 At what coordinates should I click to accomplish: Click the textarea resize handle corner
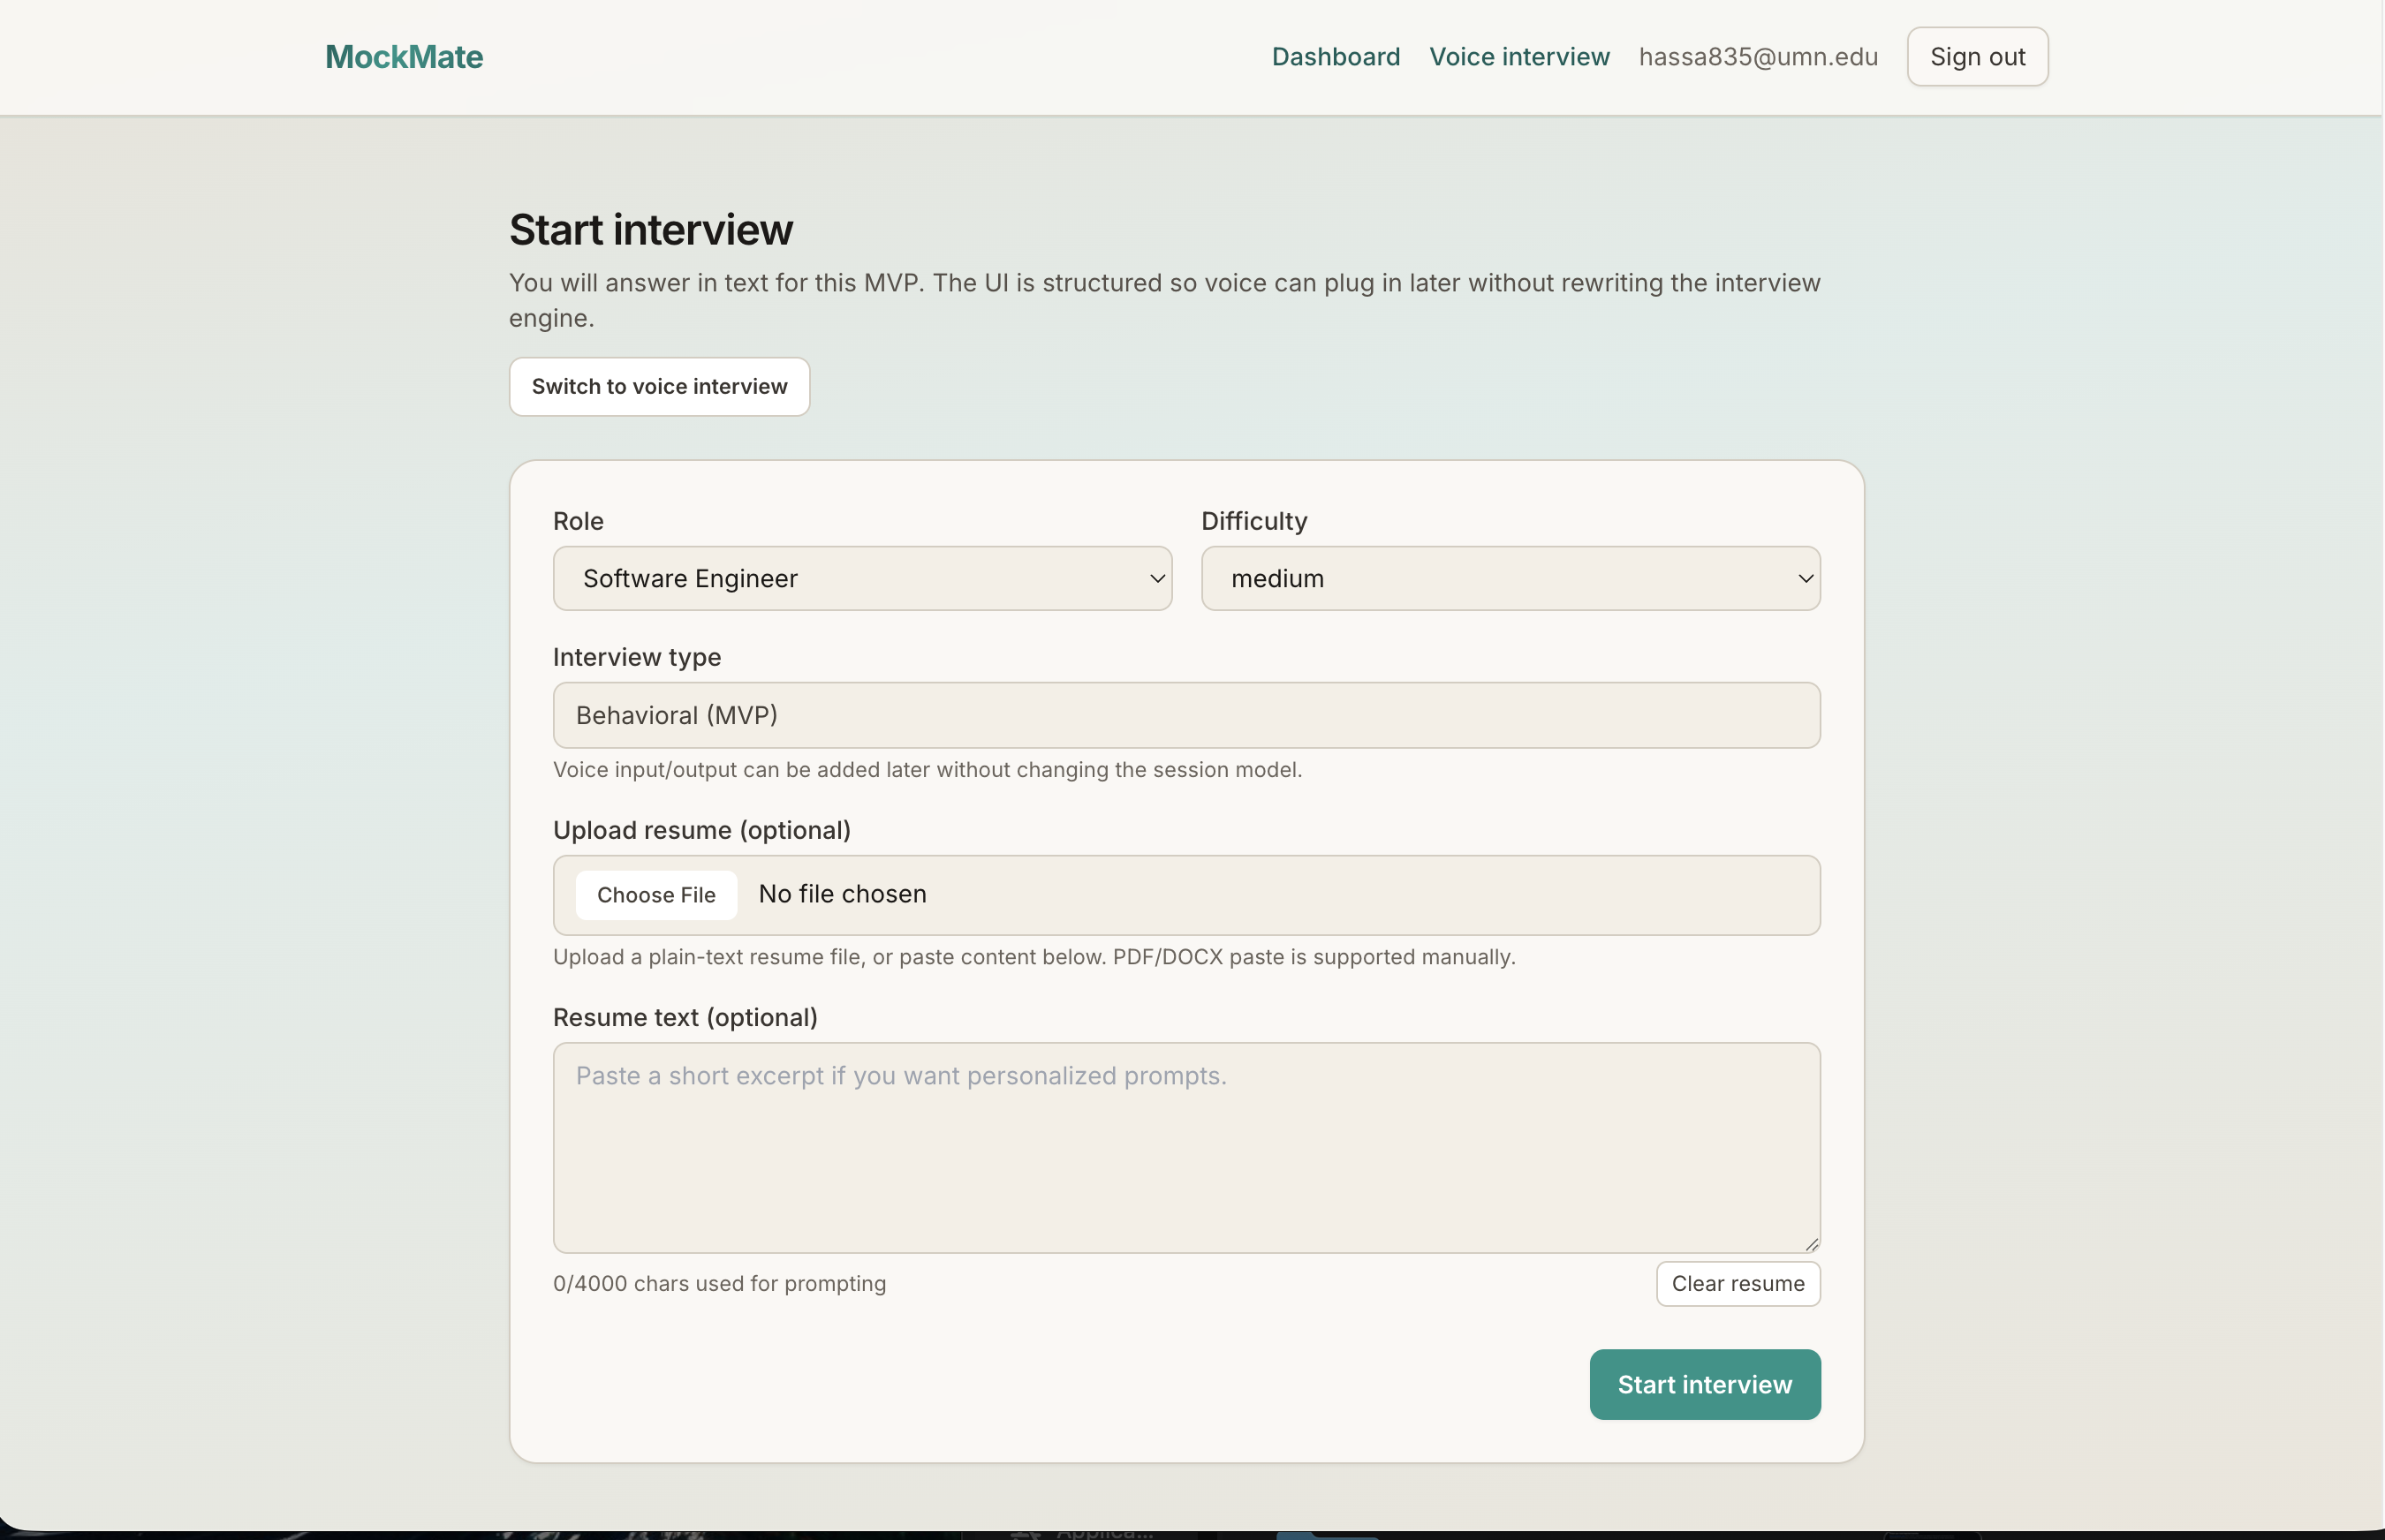tap(1812, 1245)
